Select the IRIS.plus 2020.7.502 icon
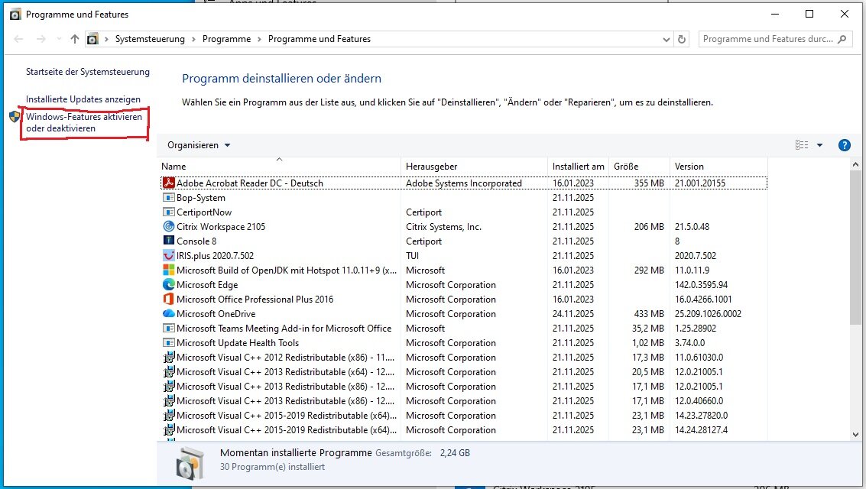This screenshot has width=866, height=489. point(169,256)
